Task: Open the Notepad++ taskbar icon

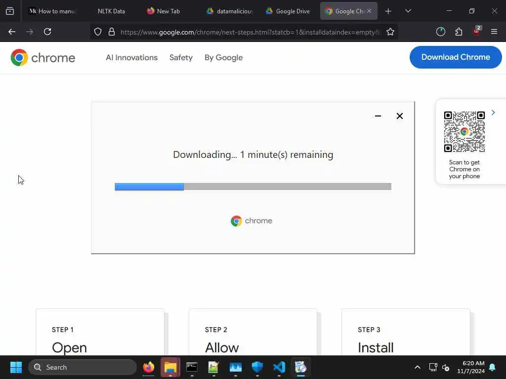Action: (213, 367)
